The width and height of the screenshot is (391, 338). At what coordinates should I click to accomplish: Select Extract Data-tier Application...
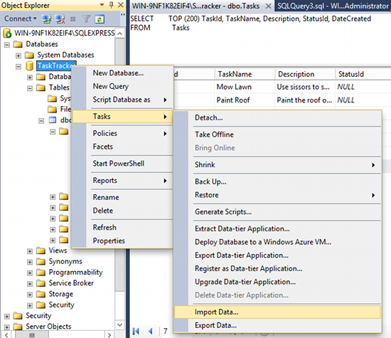coord(277,228)
